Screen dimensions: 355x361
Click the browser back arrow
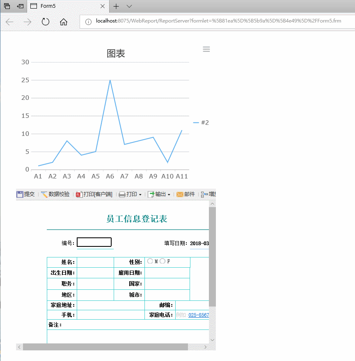[9, 22]
